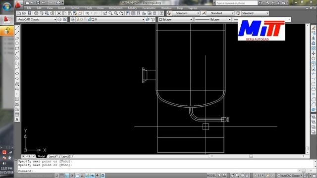Viewport: 317px width, 178px height.
Task: Open the AutoCAD application menu logo
Action: [18, 4]
